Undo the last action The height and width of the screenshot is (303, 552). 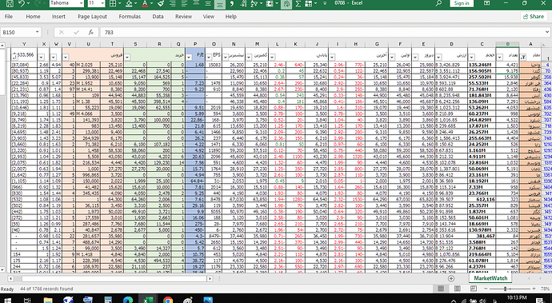click(22, 3)
